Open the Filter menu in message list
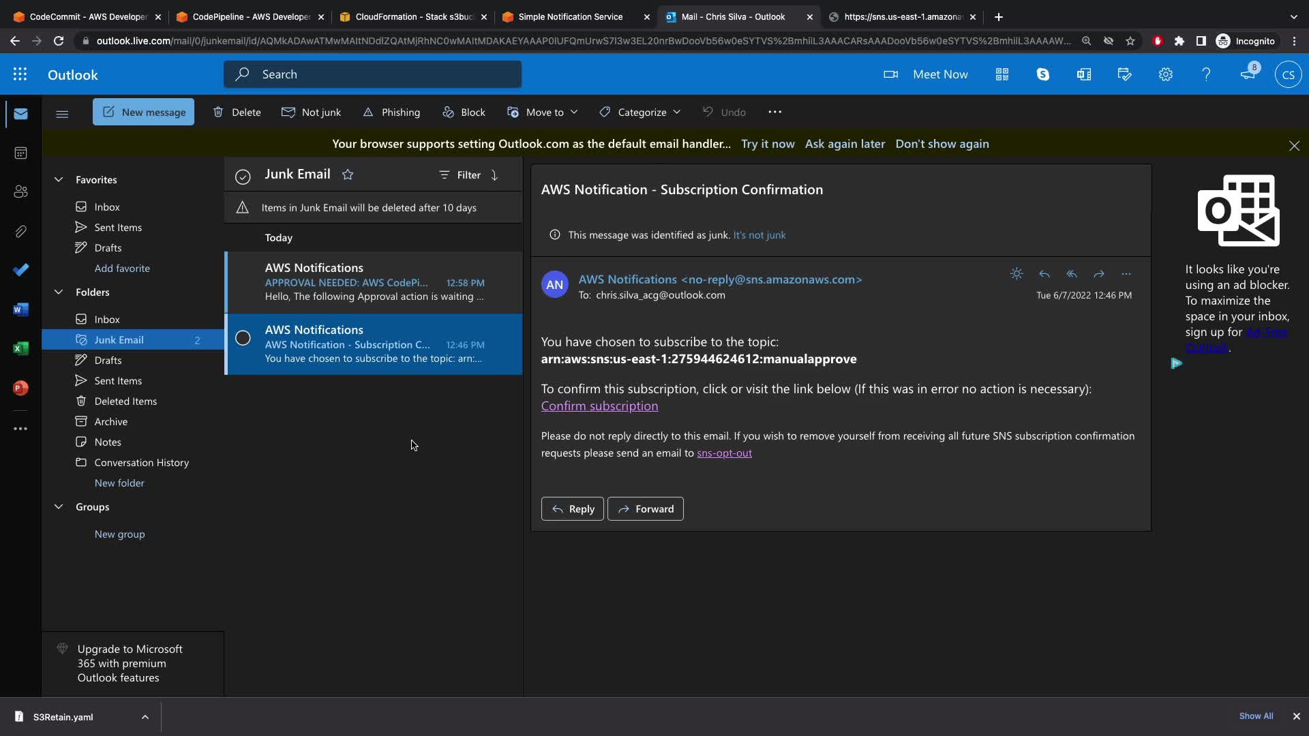Image resolution: width=1309 pixels, height=736 pixels. [x=460, y=175]
